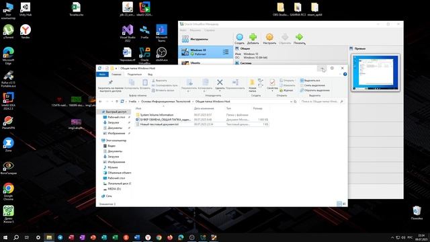
Task: Switch to the Вид ribbon tab
Action: [150, 75]
